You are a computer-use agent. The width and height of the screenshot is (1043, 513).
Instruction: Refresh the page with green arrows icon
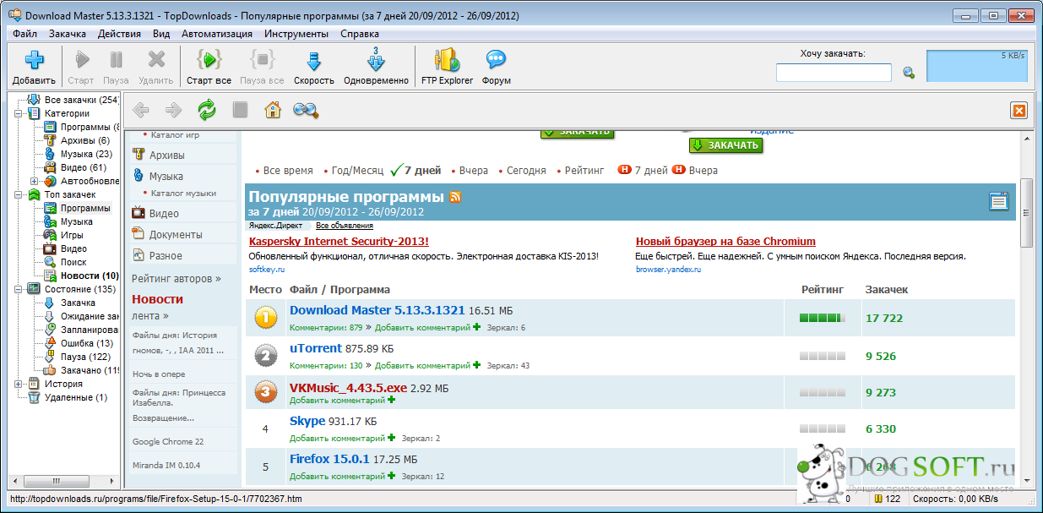[207, 110]
